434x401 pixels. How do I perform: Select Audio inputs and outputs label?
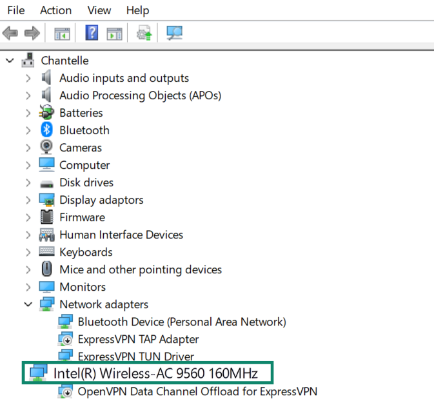[124, 78]
